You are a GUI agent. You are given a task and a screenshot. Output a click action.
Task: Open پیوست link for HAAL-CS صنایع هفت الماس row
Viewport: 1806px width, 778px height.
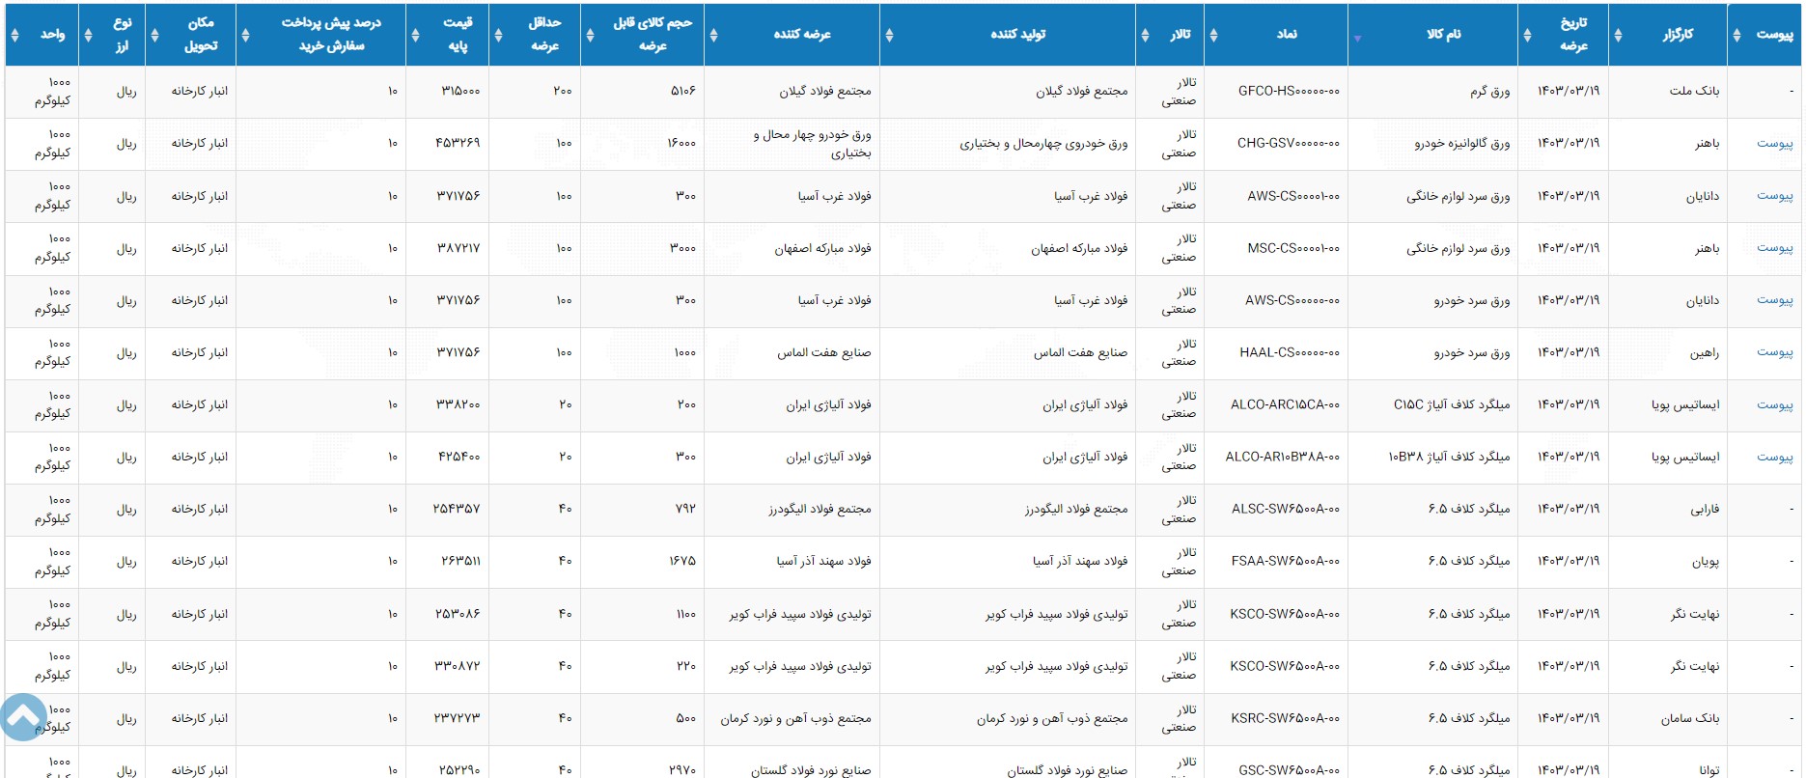click(x=1774, y=351)
